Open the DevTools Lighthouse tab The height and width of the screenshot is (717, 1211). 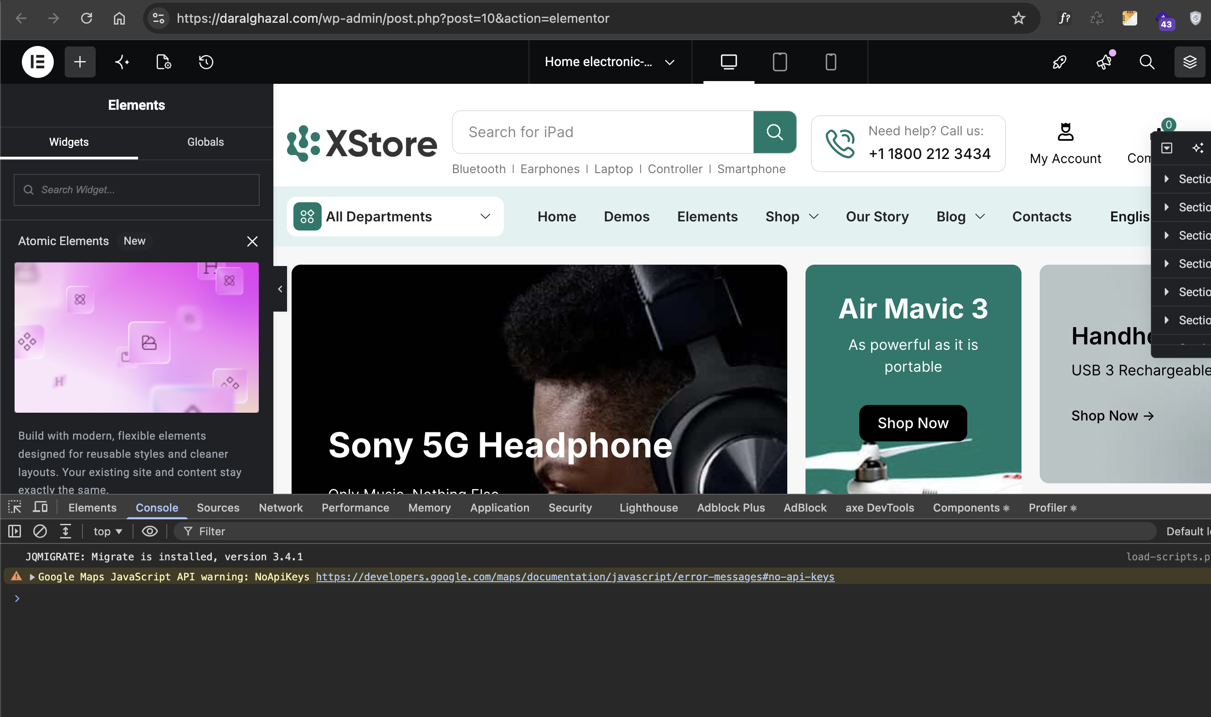tap(648, 507)
